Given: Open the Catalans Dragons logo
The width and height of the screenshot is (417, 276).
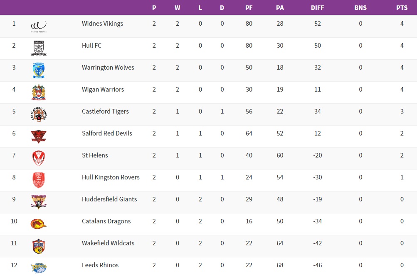Looking at the screenshot, I should tap(39, 224).
